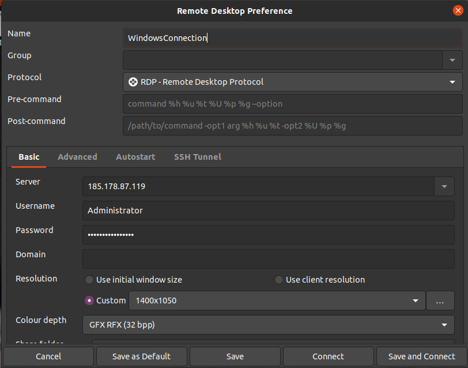The image size is (468, 368).
Task: Select the Custom resolution radio button
Action: (x=89, y=301)
